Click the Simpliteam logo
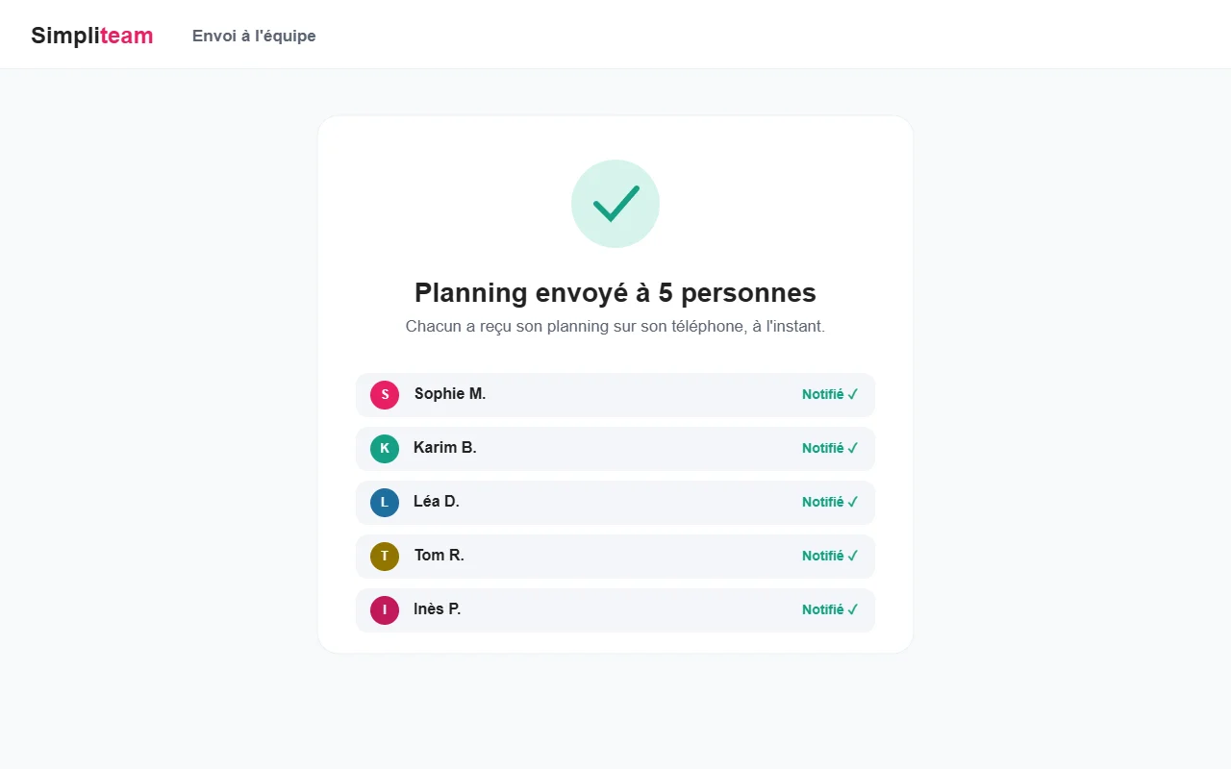This screenshot has width=1231, height=769. [x=92, y=36]
